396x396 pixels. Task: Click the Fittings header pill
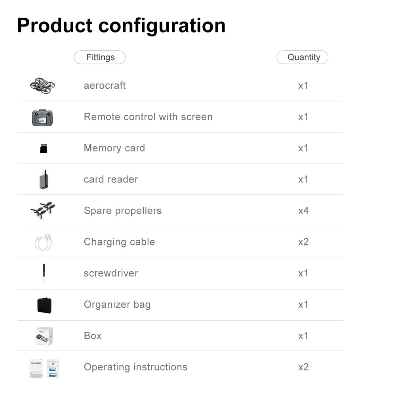tap(100, 57)
